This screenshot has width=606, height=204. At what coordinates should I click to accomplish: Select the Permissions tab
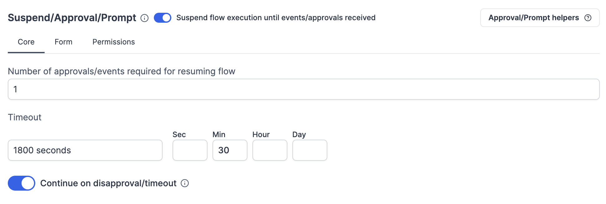(x=114, y=42)
